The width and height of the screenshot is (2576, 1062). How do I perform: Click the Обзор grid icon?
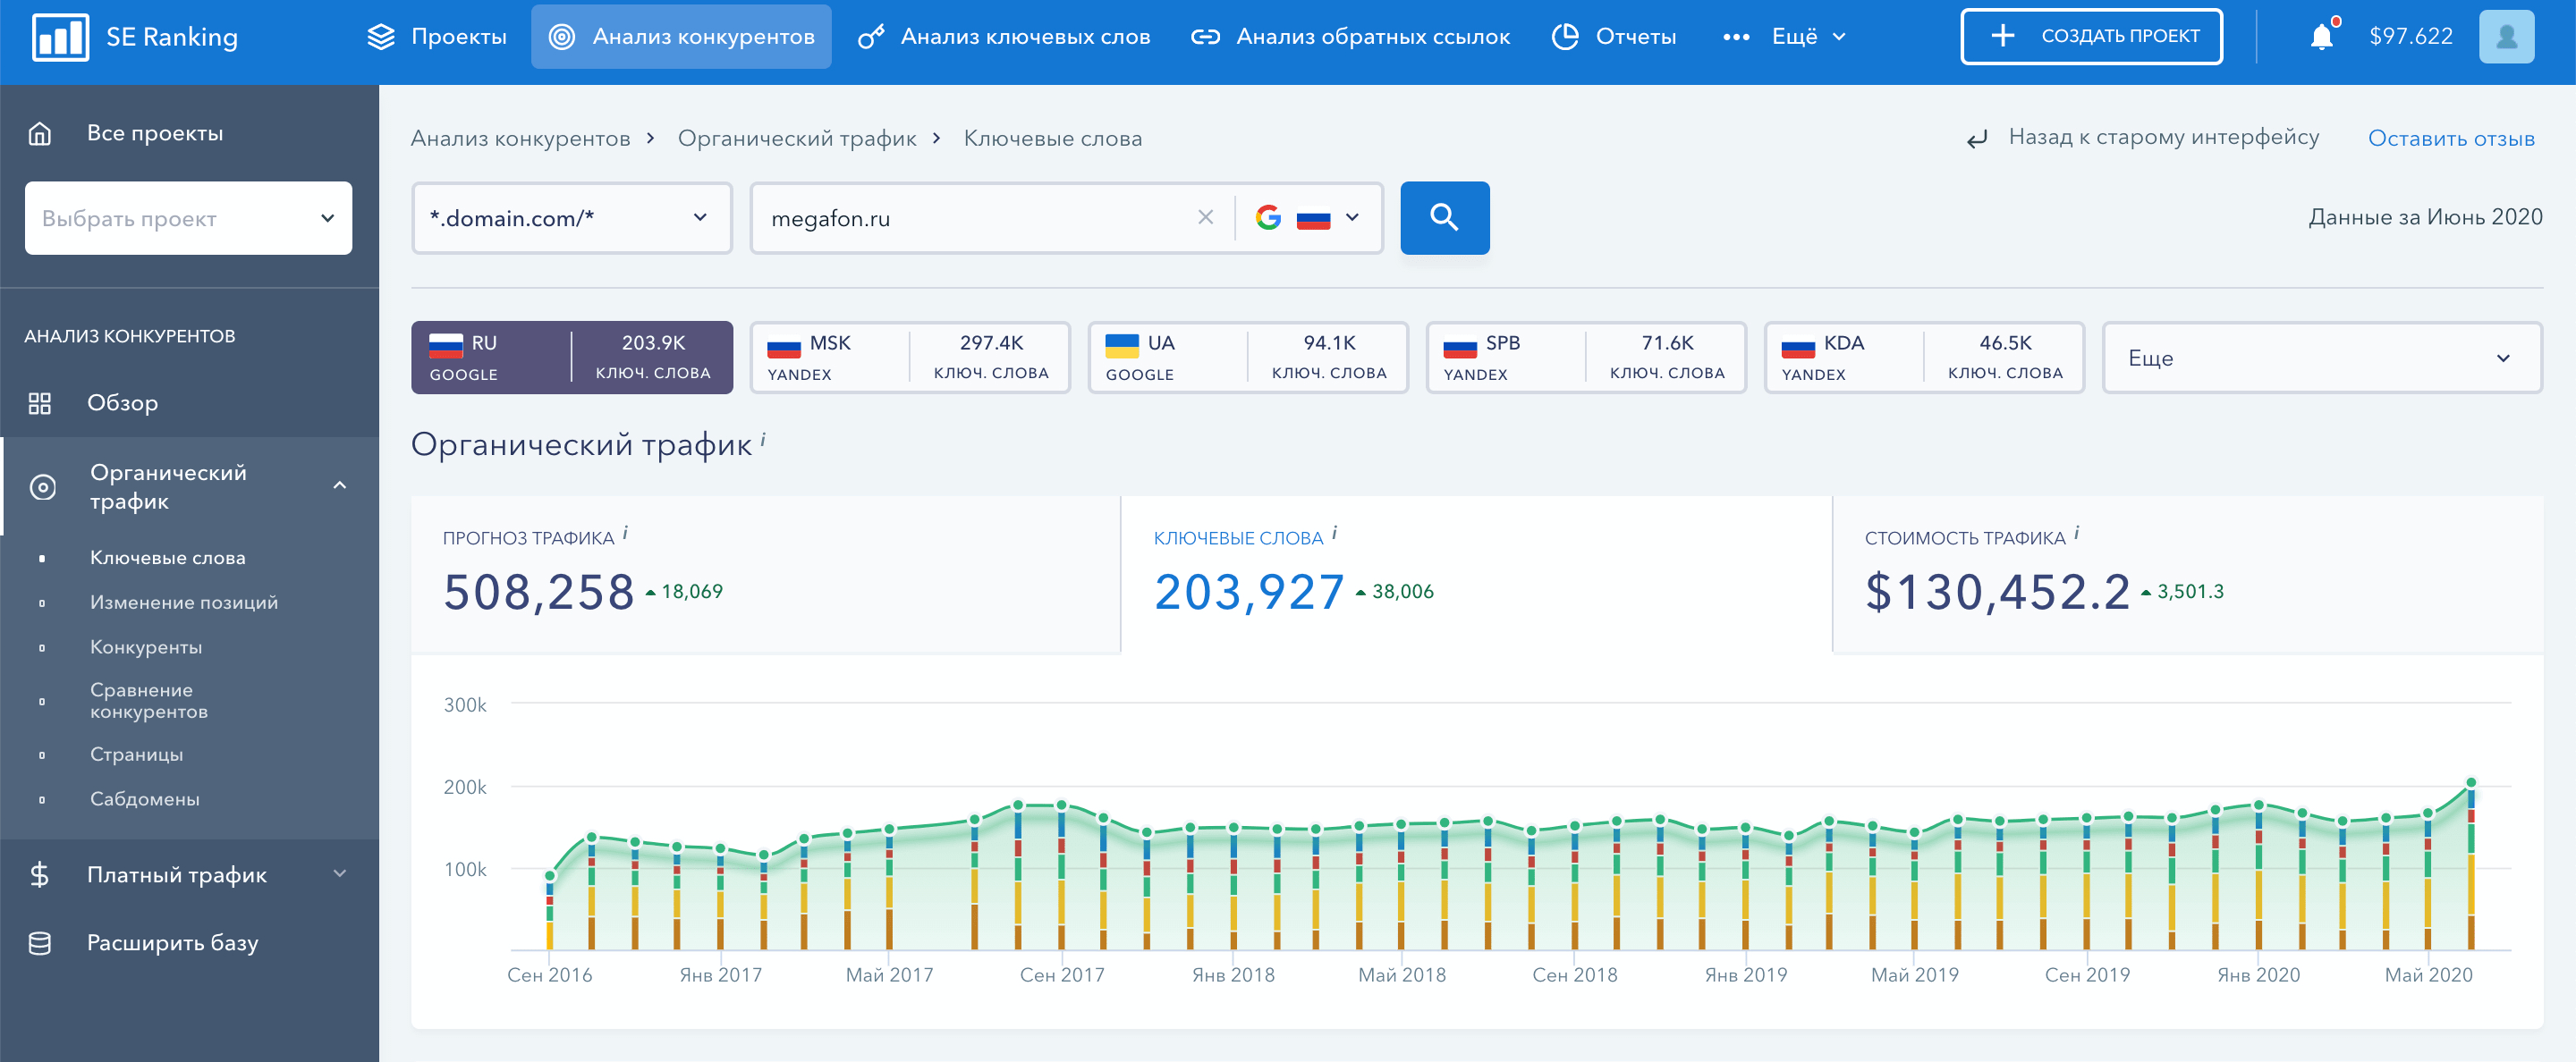click(x=40, y=402)
